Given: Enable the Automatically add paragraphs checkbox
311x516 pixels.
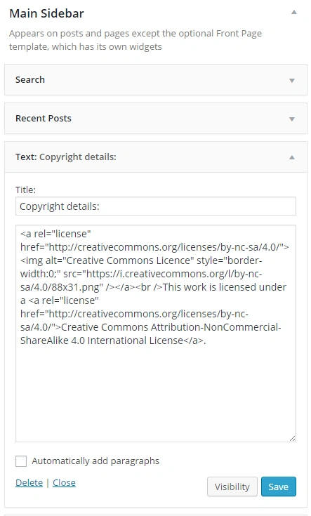Looking at the screenshot, I should pyautogui.click(x=21, y=461).
